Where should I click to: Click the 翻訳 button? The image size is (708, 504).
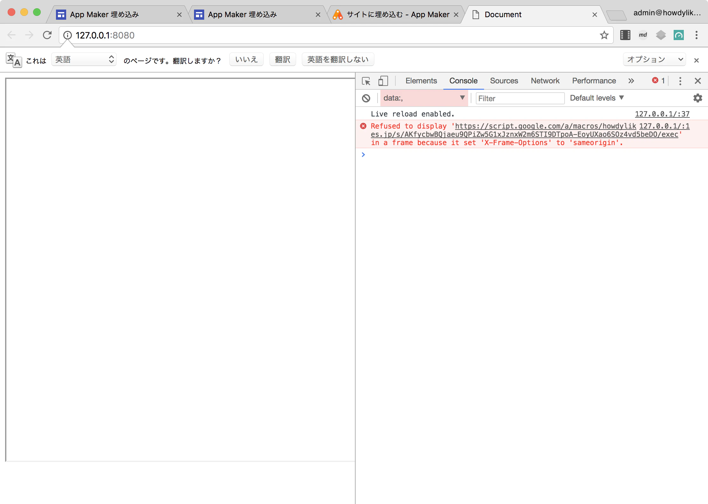[x=283, y=59]
